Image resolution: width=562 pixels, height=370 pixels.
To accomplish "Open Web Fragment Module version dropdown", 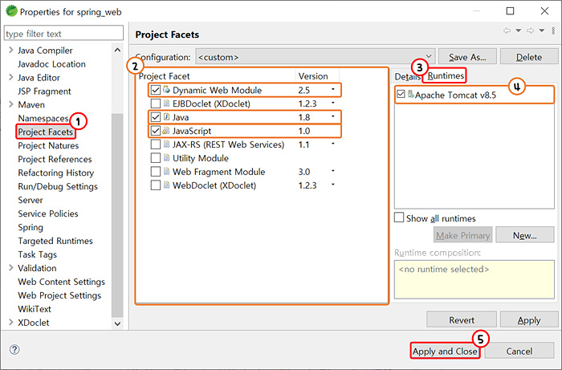I will 333,170.
